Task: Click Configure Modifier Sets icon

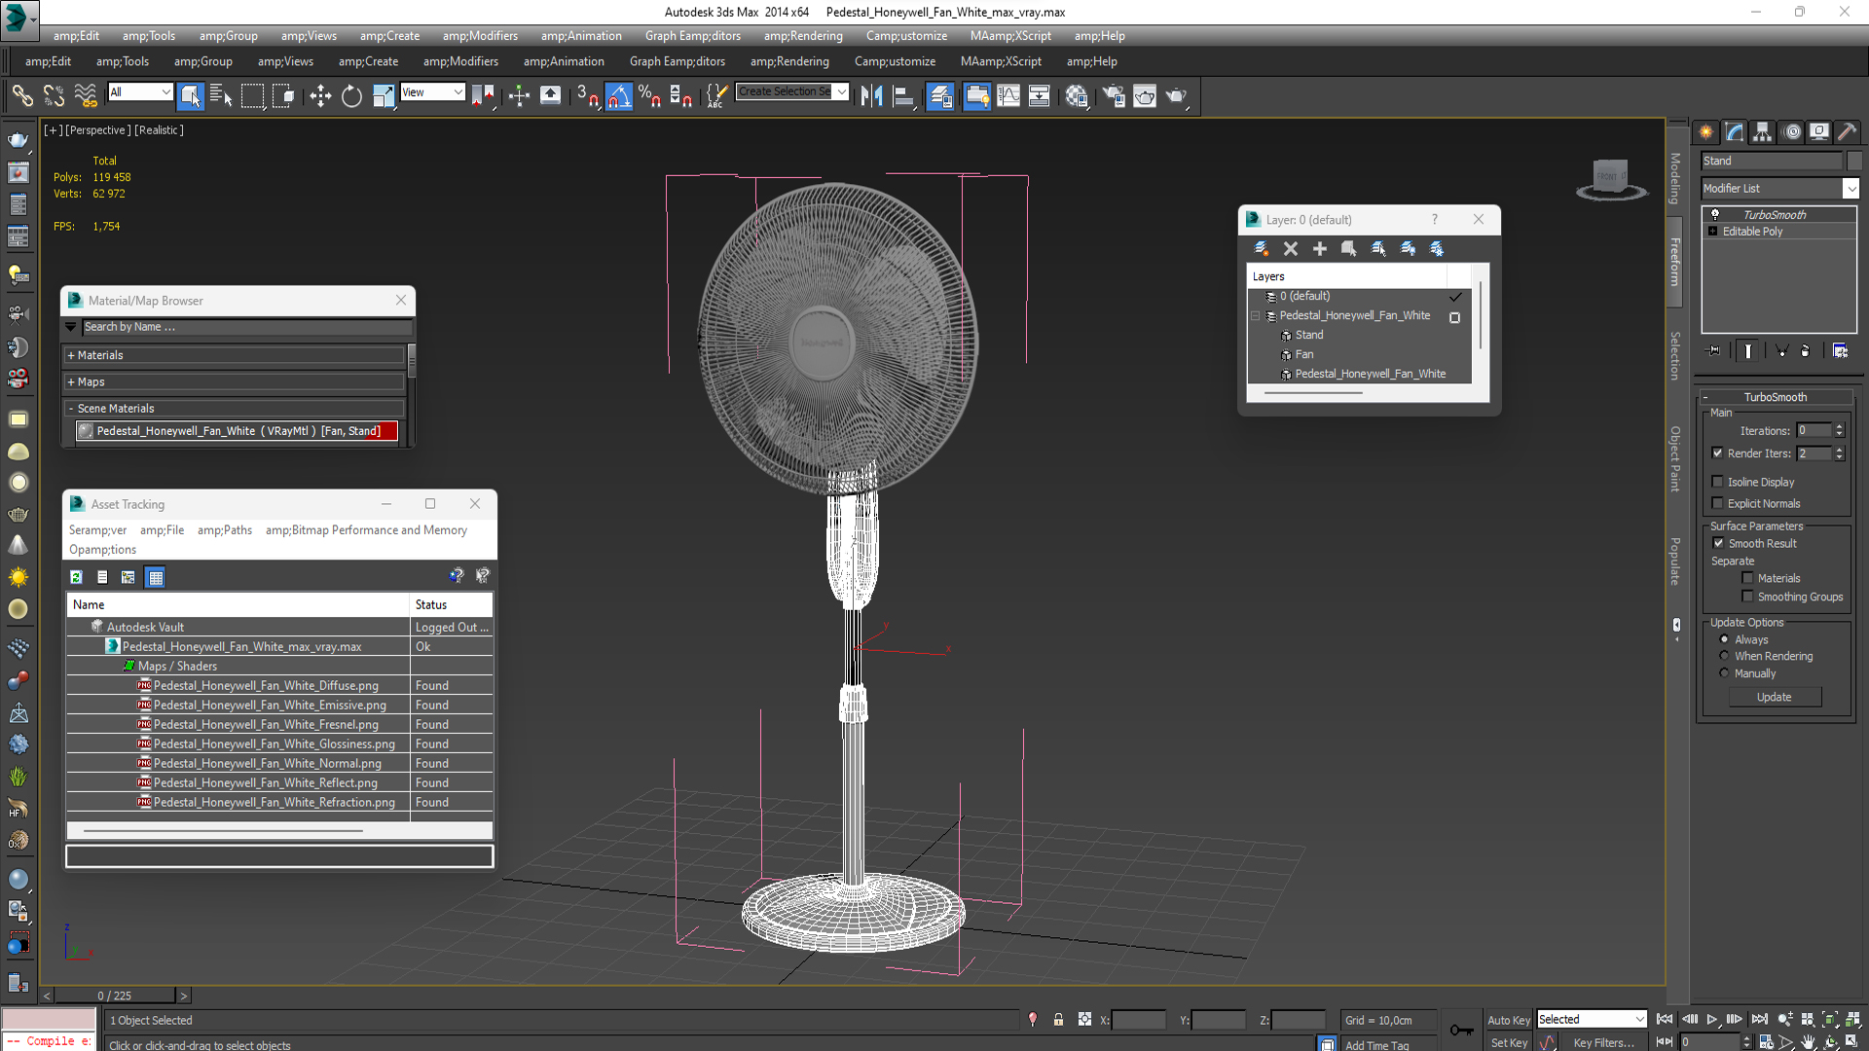Action: click(1840, 350)
